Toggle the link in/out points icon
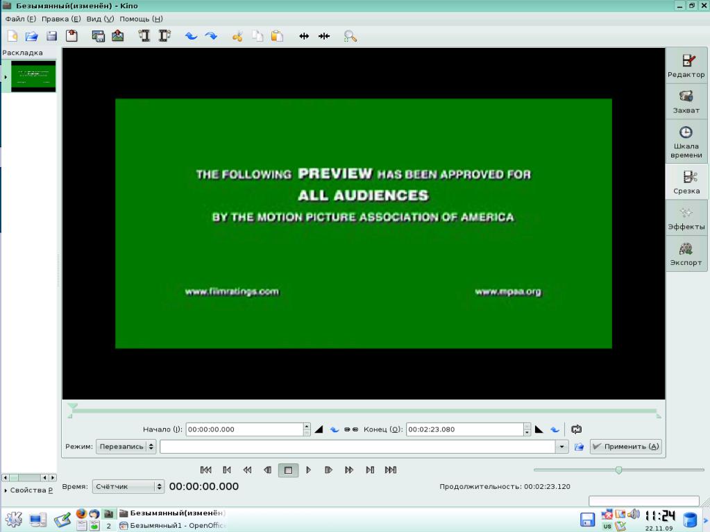Viewport: 710px width, 532px height. point(351,429)
